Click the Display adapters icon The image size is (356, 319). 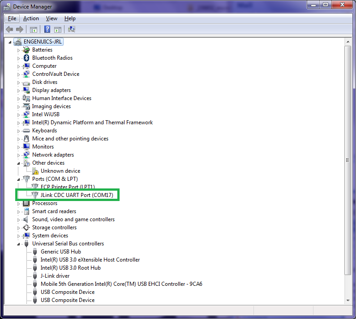coord(26,90)
